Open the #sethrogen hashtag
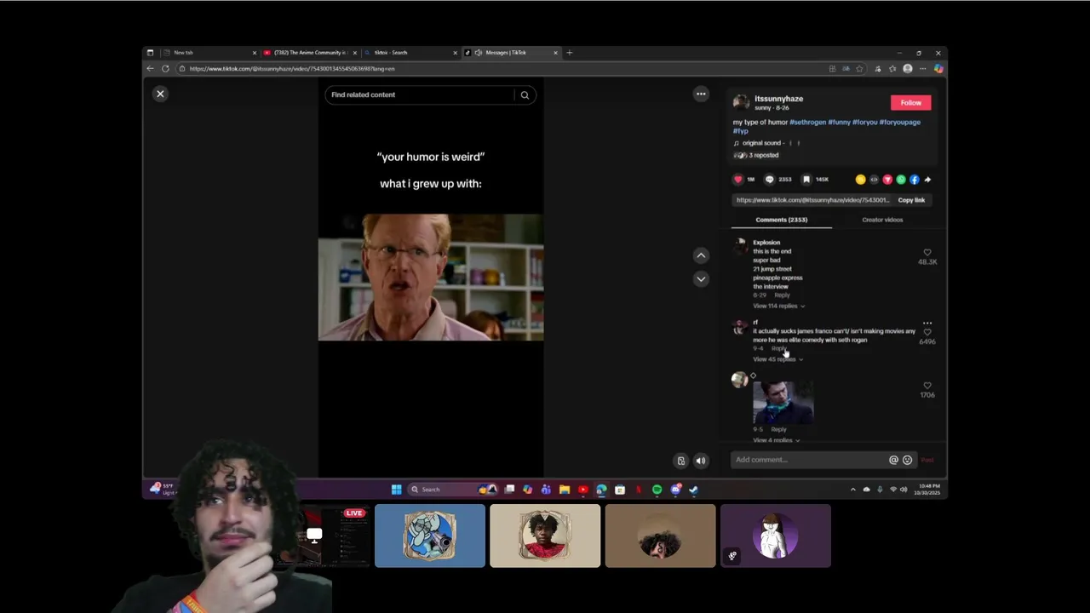 (x=807, y=122)
